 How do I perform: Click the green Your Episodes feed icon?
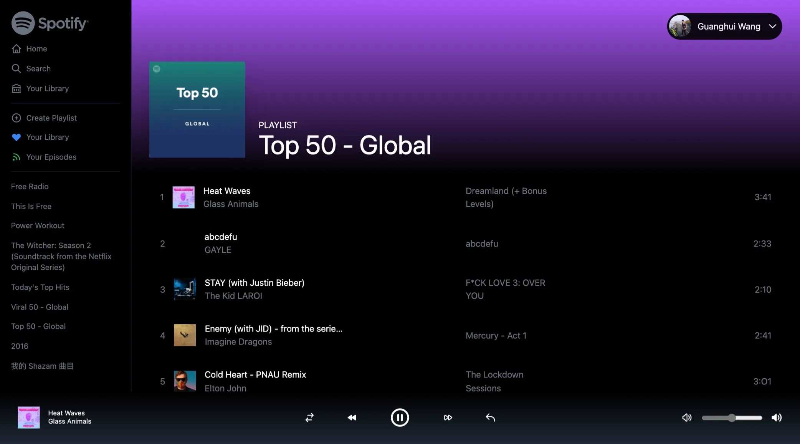pos(16,157)
